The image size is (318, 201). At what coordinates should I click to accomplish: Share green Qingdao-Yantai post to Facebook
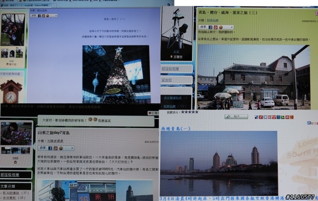pyautogui.click(x=211, y=27)
